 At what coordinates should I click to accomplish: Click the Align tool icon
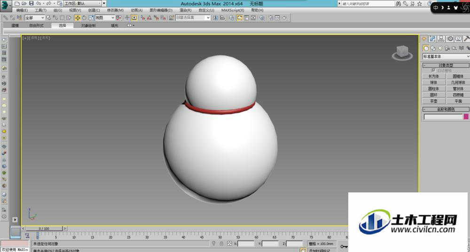click(x=222, y=18)
